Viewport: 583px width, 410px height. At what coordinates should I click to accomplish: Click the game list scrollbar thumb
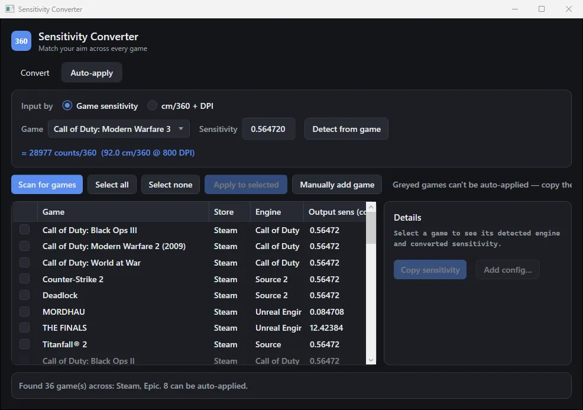point(371,228)
